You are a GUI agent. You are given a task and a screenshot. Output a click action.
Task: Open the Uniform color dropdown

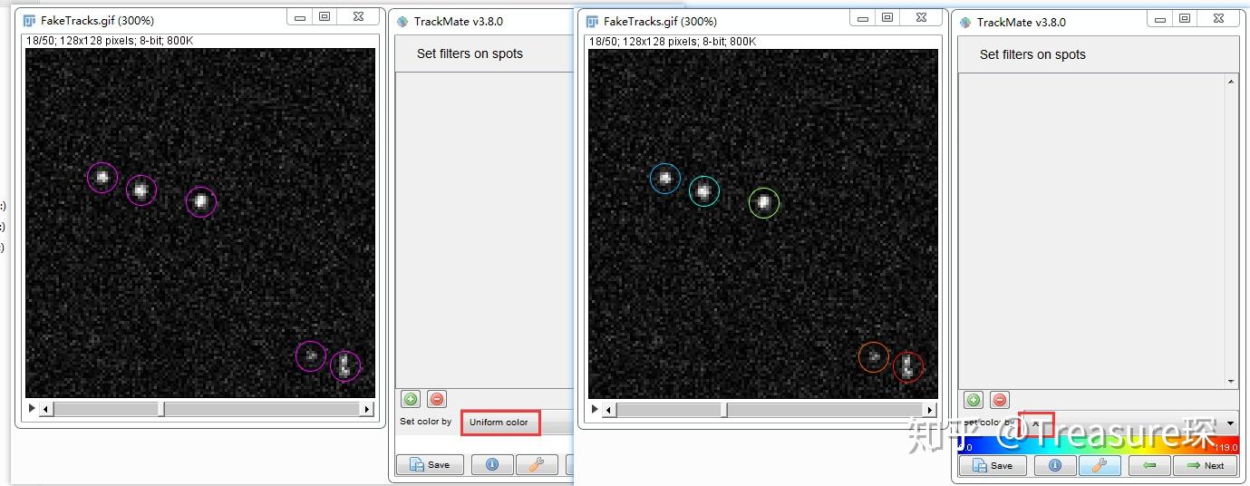tap(499, 423)
